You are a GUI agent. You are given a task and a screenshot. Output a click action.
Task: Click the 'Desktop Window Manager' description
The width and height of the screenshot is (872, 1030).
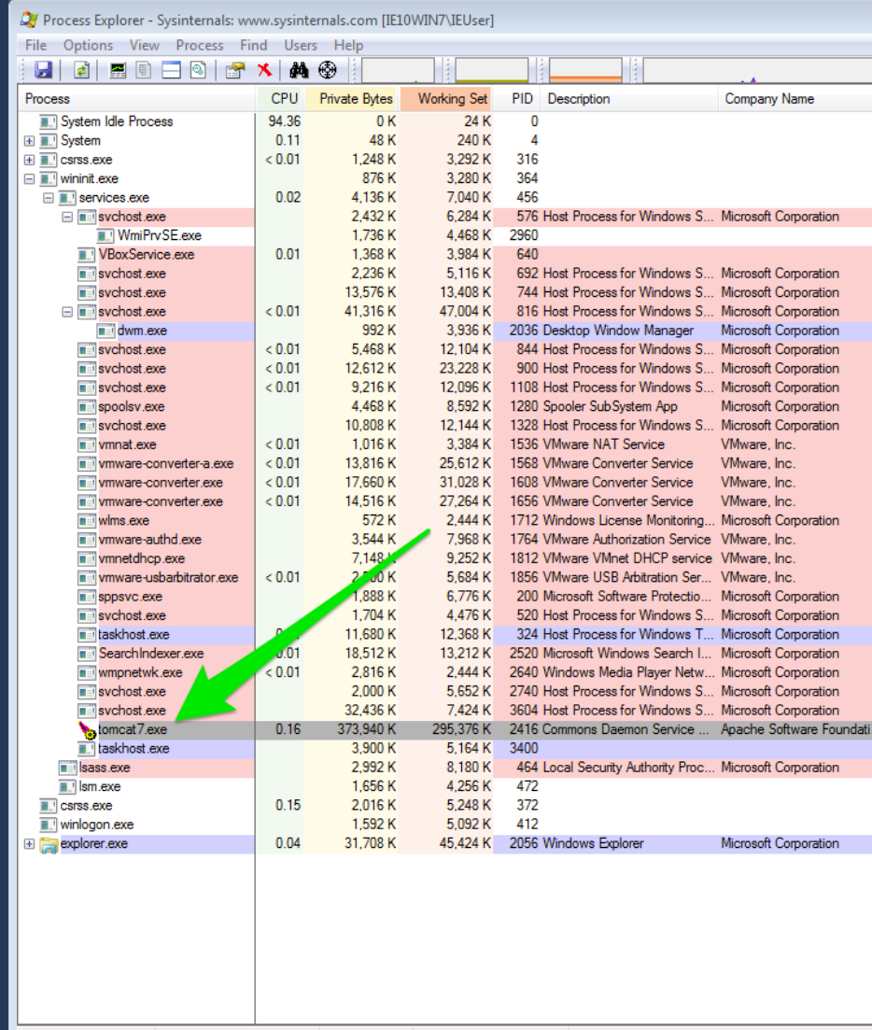click(618, 331)
